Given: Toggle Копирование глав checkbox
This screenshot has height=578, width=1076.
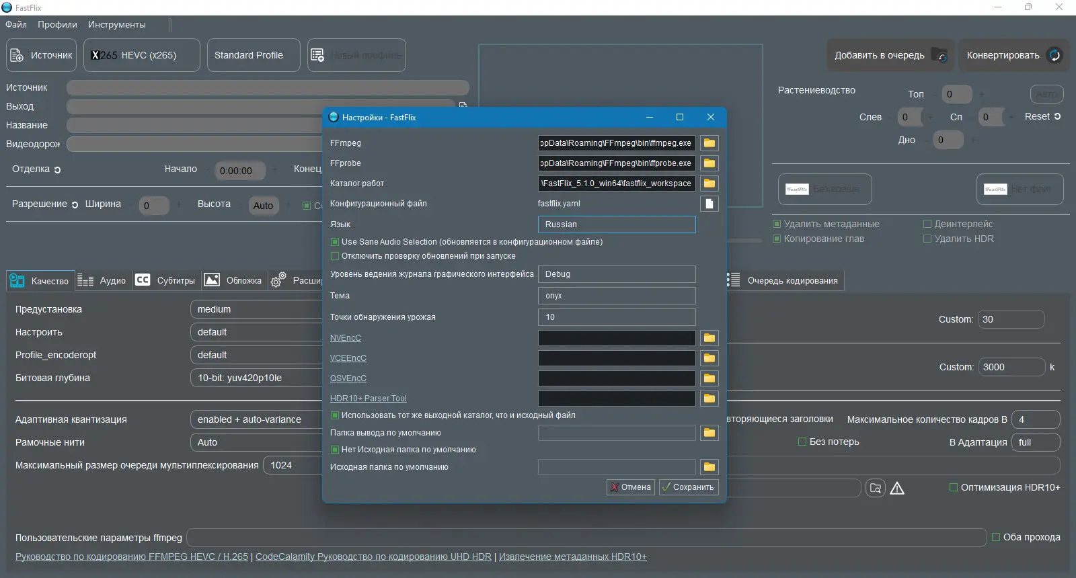Looking at the screenshot, I should 777,239.
